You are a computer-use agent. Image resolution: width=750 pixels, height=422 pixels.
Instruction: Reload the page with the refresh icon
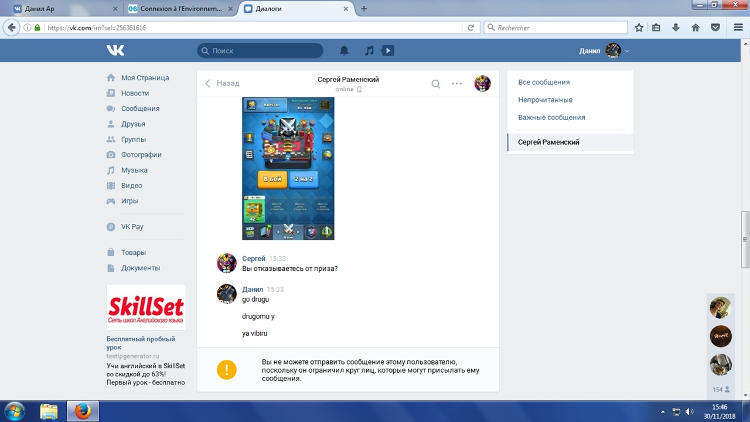coord(471,28)
